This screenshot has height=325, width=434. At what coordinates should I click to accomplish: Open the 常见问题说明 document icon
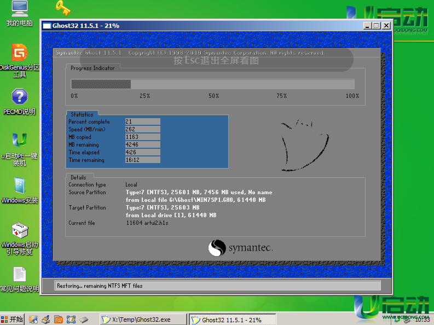tap(20, 275)
